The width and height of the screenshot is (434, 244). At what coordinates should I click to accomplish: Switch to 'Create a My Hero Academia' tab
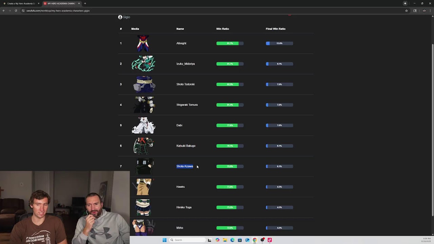(x=21, y=3)
